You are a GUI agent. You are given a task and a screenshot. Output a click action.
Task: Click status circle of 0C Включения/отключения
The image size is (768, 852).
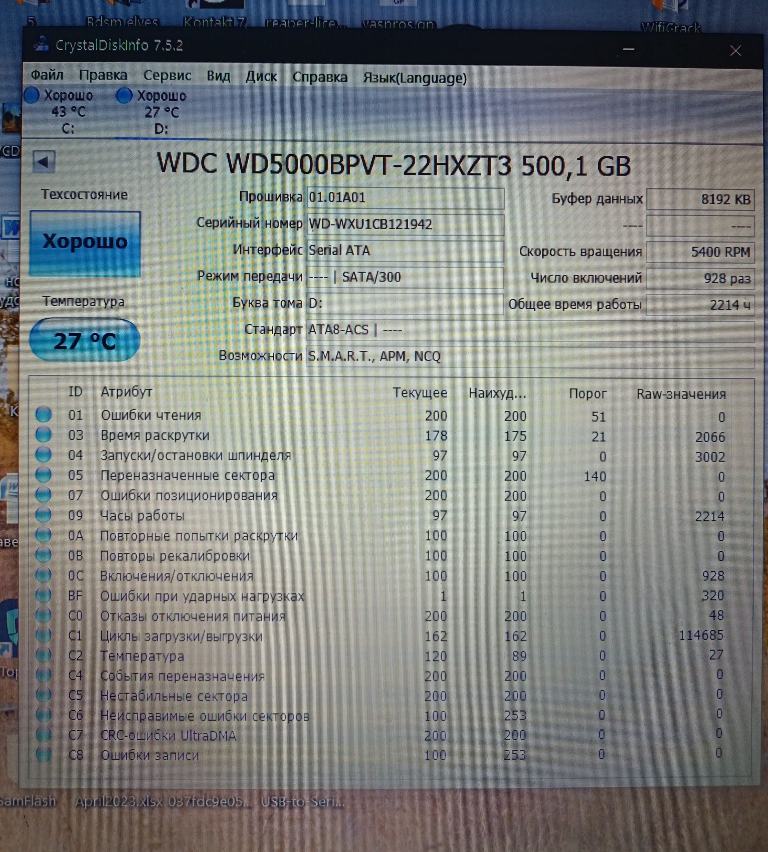point(44,575)
